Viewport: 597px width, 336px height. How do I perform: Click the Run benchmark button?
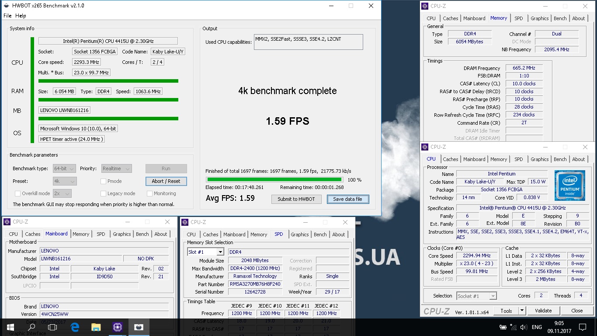point(166,168)
